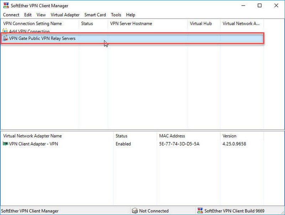This screenshot has width=285, height=215.
Task: Click the VPN Gate flask icon
Action: pyautogui.click(x=5, y=38)
